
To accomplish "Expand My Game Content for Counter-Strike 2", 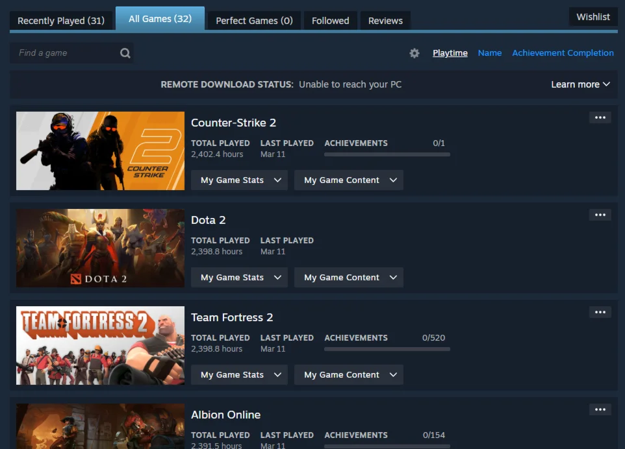I will coord(349,180).
